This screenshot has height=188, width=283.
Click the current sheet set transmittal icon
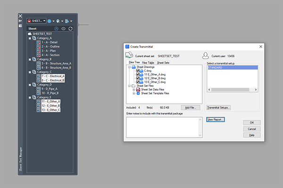click(x=129, y=55)
